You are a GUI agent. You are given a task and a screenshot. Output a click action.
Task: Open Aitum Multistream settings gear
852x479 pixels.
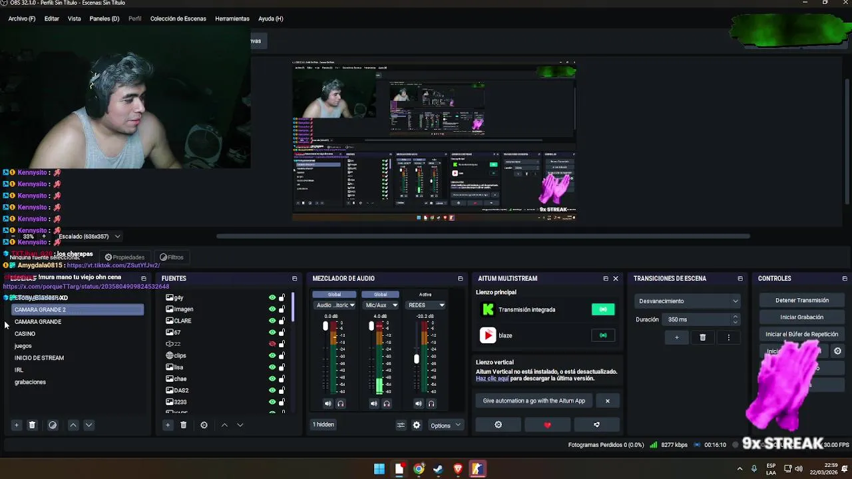pyautogui.click(x=498, y=424)
